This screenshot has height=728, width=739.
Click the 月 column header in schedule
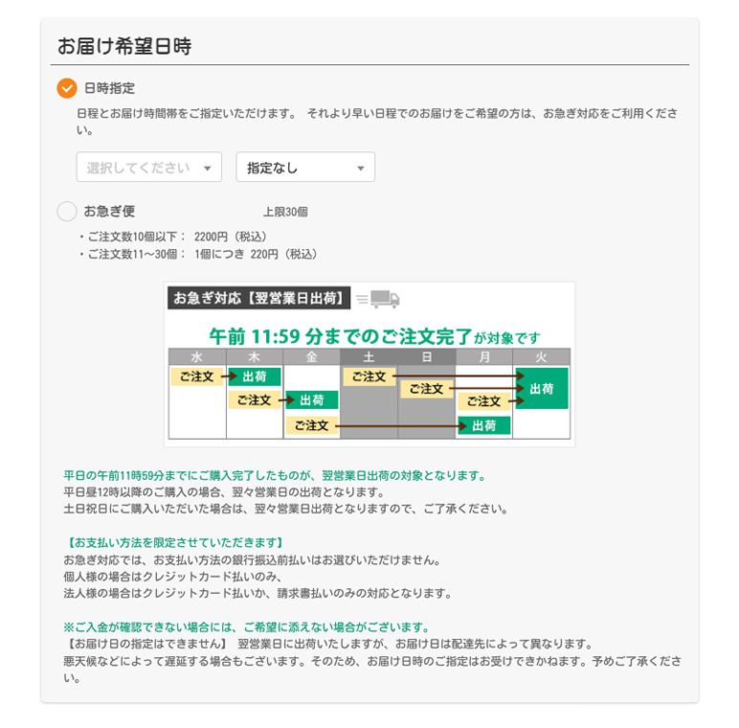tap(484, 356)
